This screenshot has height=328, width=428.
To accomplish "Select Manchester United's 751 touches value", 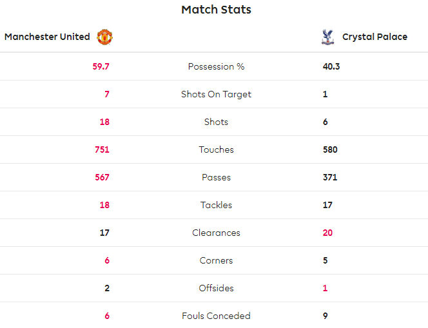I will pyautogui.click(x=102, y=150).
